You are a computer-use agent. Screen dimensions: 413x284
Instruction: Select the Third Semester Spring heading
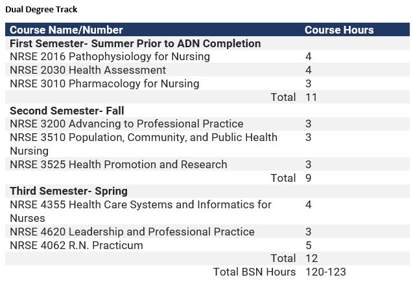(x=69, y=191)
